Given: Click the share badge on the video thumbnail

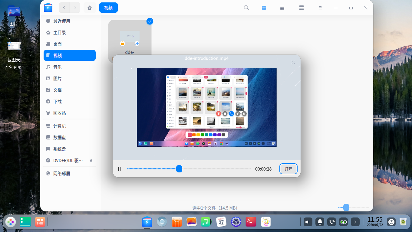Looking at the screenshot, I should (137, 43).
